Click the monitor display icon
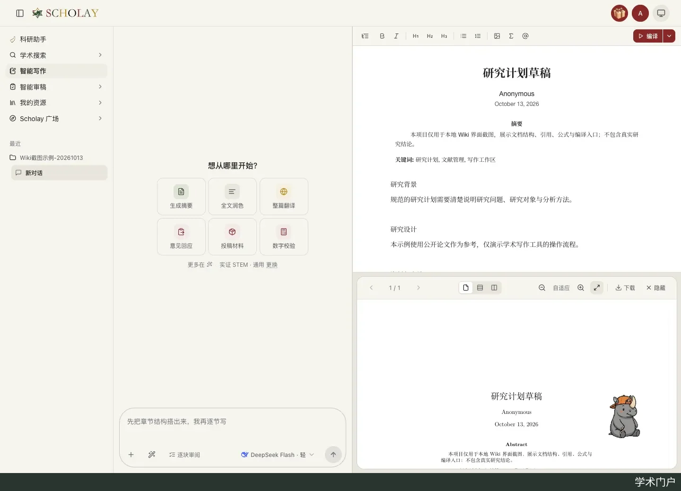The width and height of the screenshot is (681, 491). [x=661, y=13]
